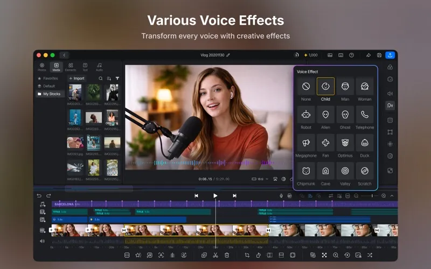This screenshot has width=431, height=269.
Task: Switch to the Media tab
Action: 57,67
